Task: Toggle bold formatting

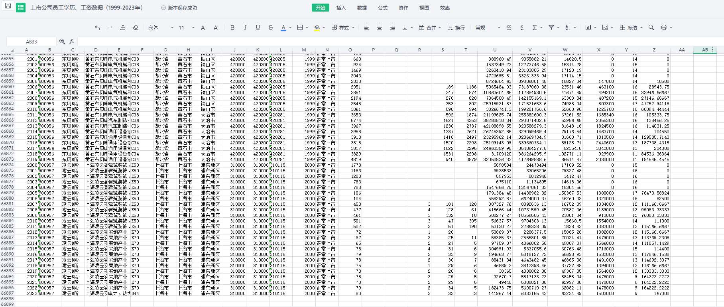Action: pyautogui.click(x=232, y=28)
